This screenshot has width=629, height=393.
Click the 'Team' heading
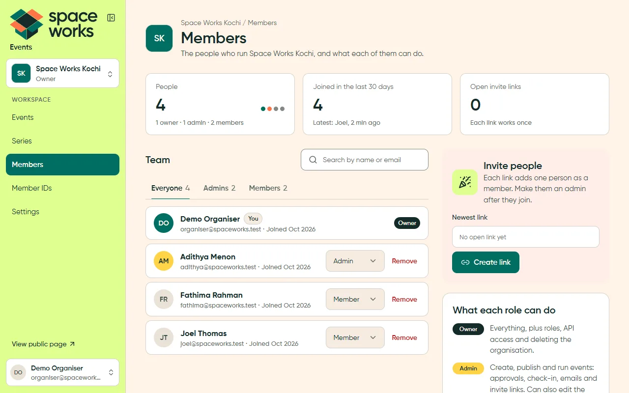point(158,160)
